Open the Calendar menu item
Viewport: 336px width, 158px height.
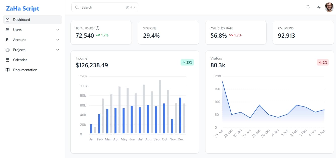pyautogui.click(x=20, y=60)
